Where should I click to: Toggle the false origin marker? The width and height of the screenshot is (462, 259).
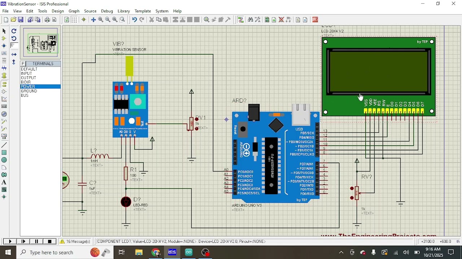(x=84, y=20)
